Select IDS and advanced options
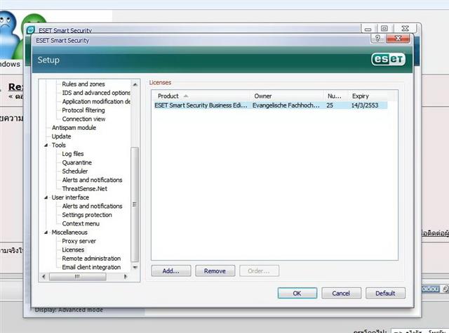 click(x=96, y=93)
